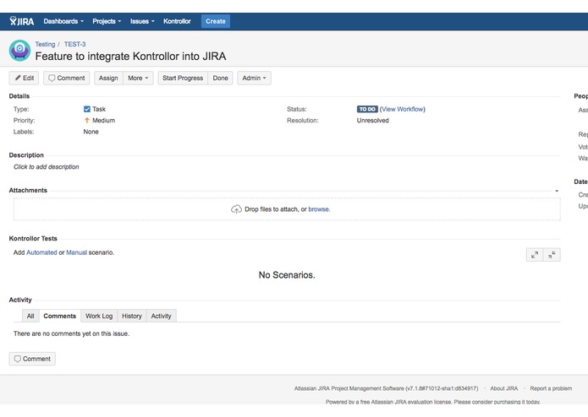Screen dimensions: 588x417
Task: Switch to the Work Log tab
Action: (99, 316)
